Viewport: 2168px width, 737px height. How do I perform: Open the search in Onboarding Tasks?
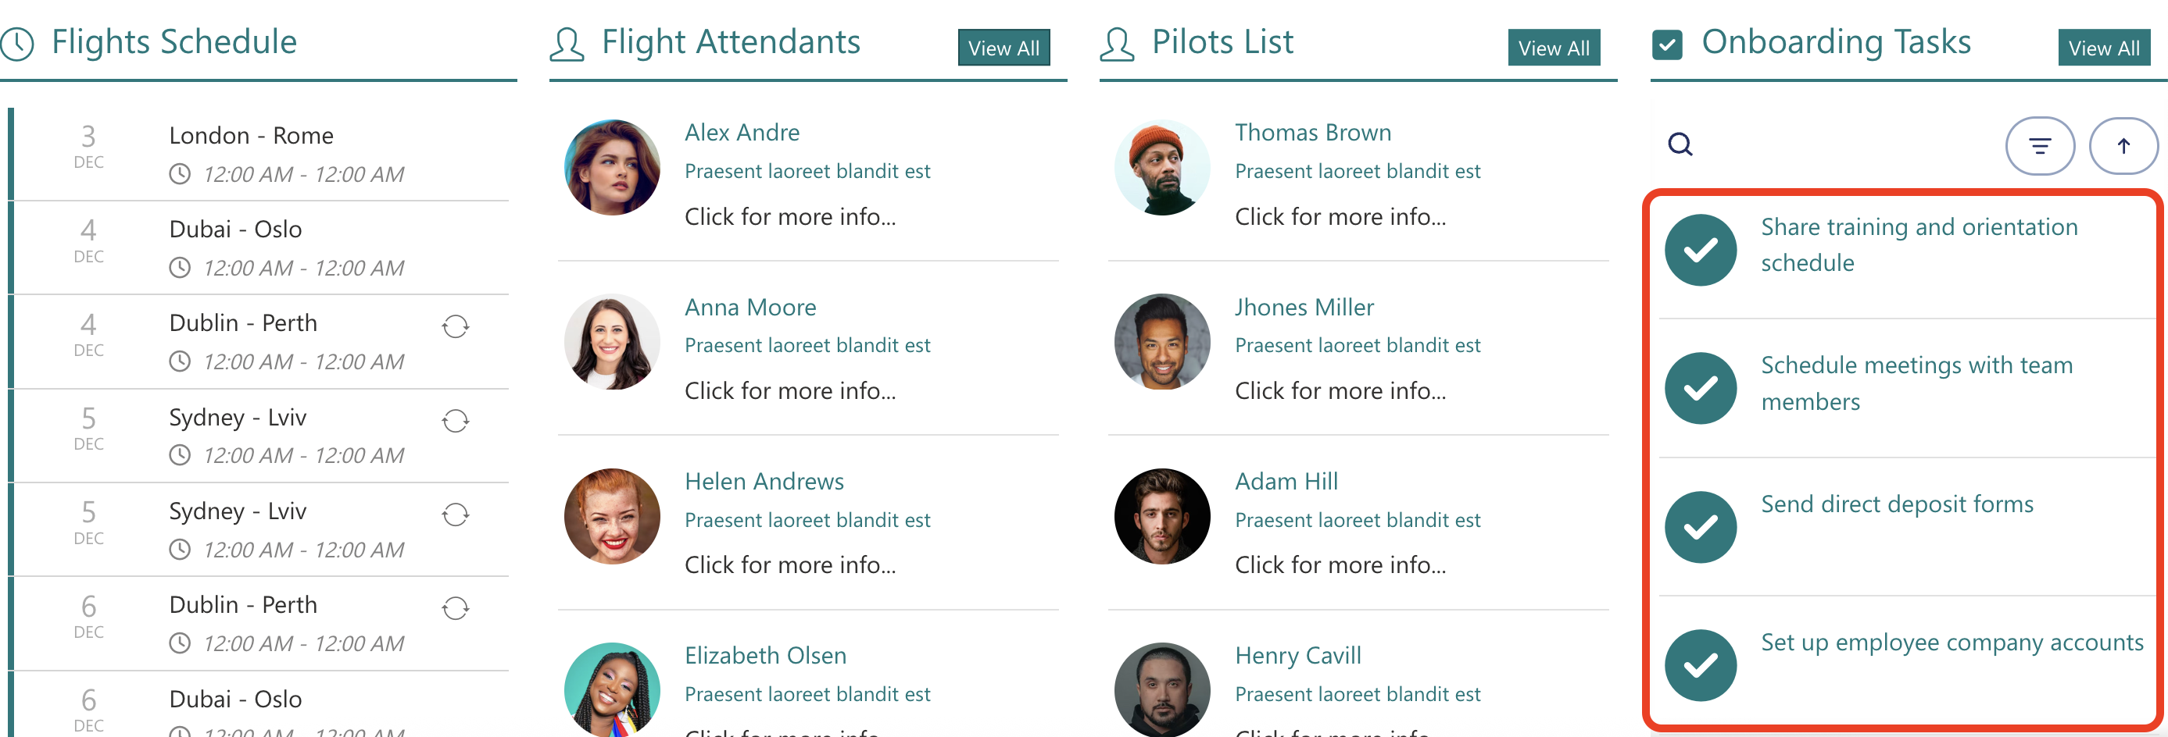point(1680,144)
